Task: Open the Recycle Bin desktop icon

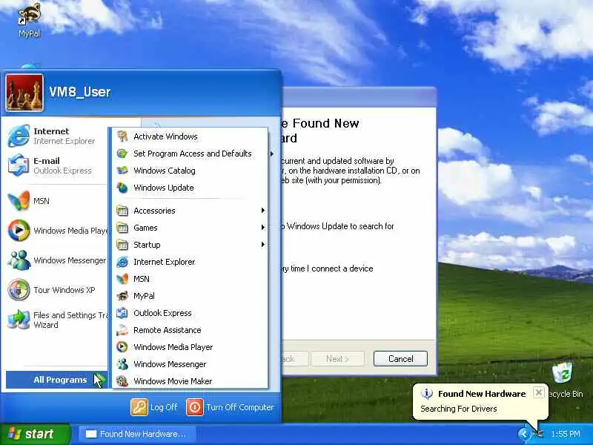Action: pyautogui.click(x=563, y=374)
